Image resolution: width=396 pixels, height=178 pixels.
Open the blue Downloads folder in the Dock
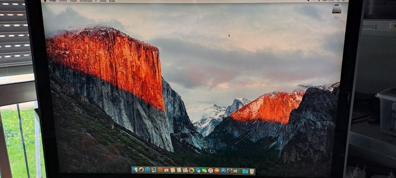click(x=245, y=171)
